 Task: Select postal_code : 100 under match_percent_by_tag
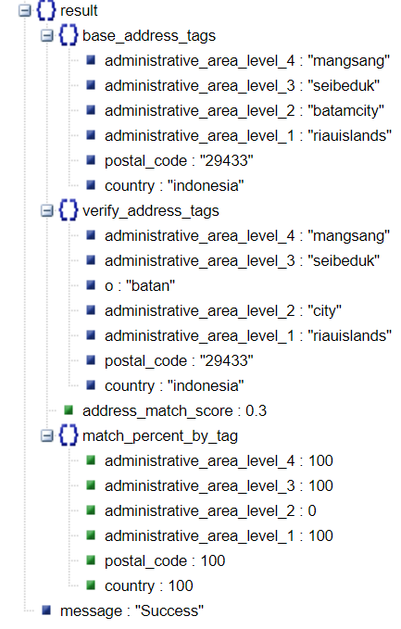[x=165, y=560]
